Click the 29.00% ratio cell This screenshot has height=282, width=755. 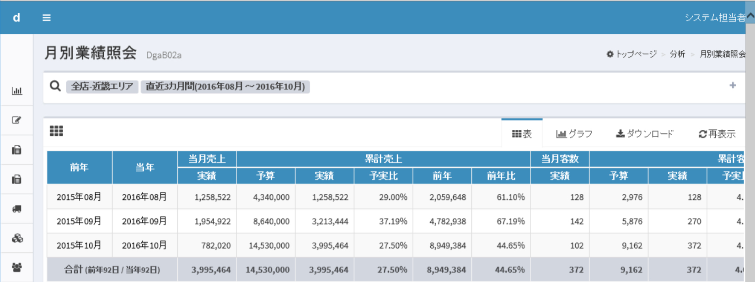point(383,197)
